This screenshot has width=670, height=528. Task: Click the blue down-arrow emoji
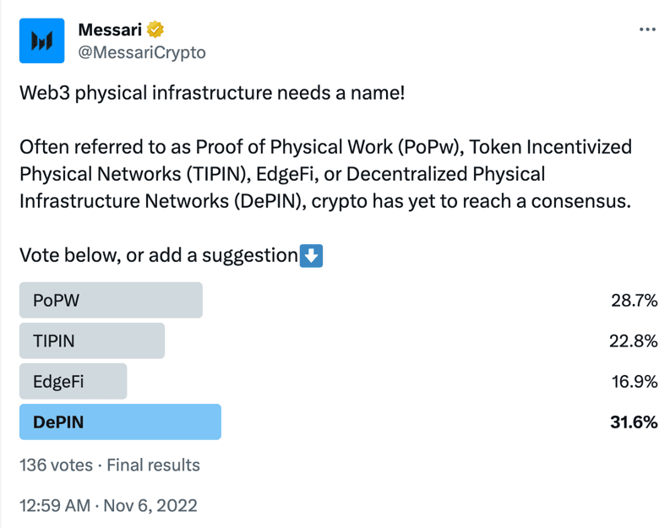pos(312,256)
